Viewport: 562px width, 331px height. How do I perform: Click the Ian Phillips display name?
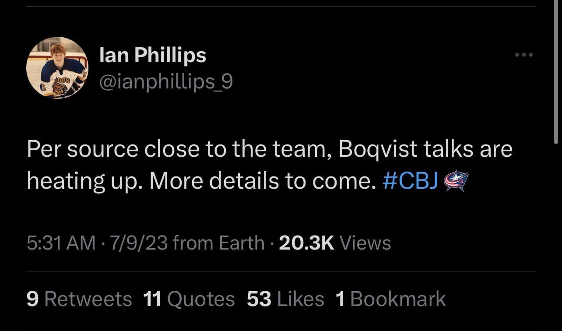(153, 55)
